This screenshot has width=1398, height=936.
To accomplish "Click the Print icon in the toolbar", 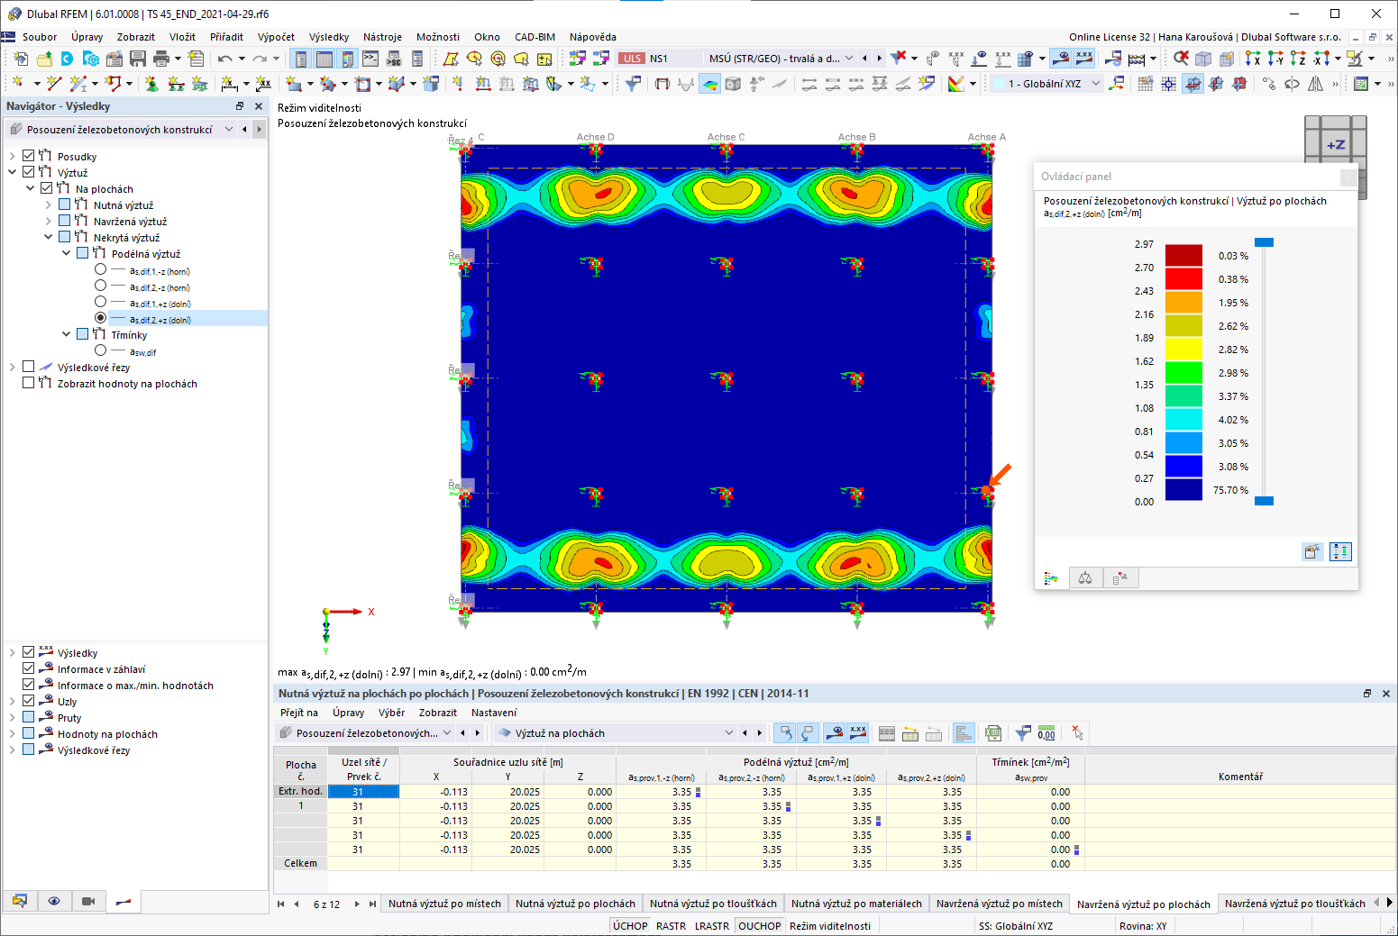I will 161,59.
